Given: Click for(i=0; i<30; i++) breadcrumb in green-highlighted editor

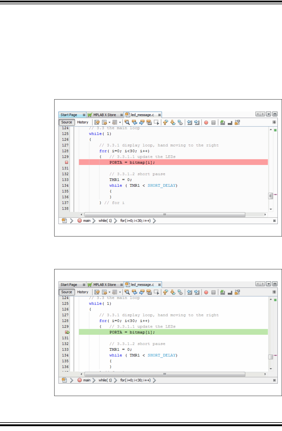Looking at the screenshot, I should [x=135, y=380].
